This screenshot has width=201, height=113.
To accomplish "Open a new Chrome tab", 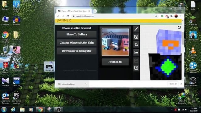I will (x=95, y=11).
